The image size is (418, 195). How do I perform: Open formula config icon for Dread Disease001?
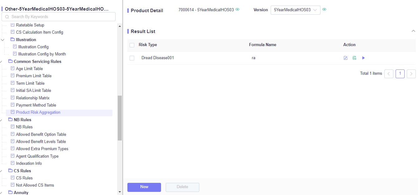354,58
